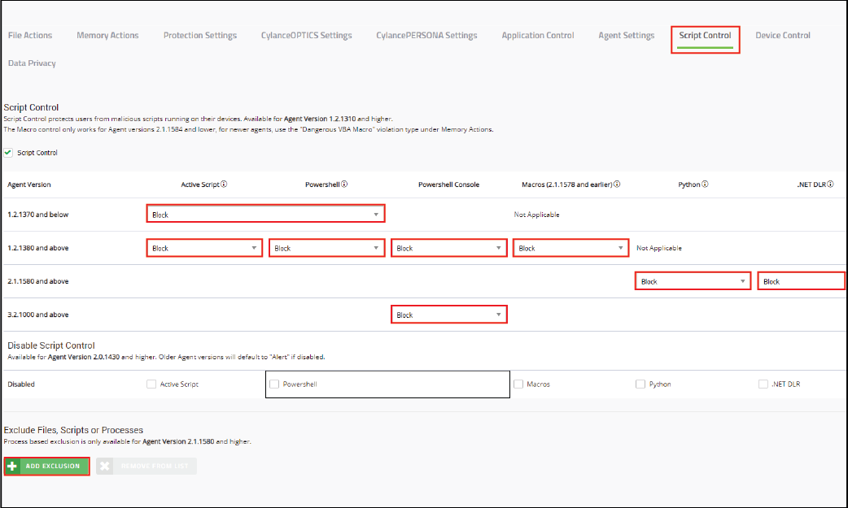The height and width of the screenshot is (508, 848).
Task: Check the Disabled Active Script checkbox
Action: pyautogui.click(x=151, y=384)
